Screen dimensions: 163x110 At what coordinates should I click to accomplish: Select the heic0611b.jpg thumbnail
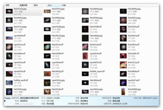pos(47,38)
